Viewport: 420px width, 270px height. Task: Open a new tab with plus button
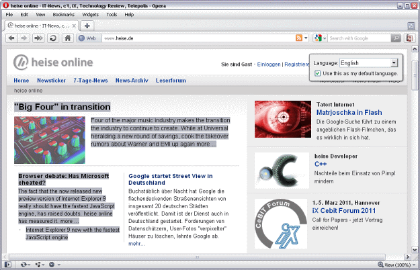click(87, 26)
